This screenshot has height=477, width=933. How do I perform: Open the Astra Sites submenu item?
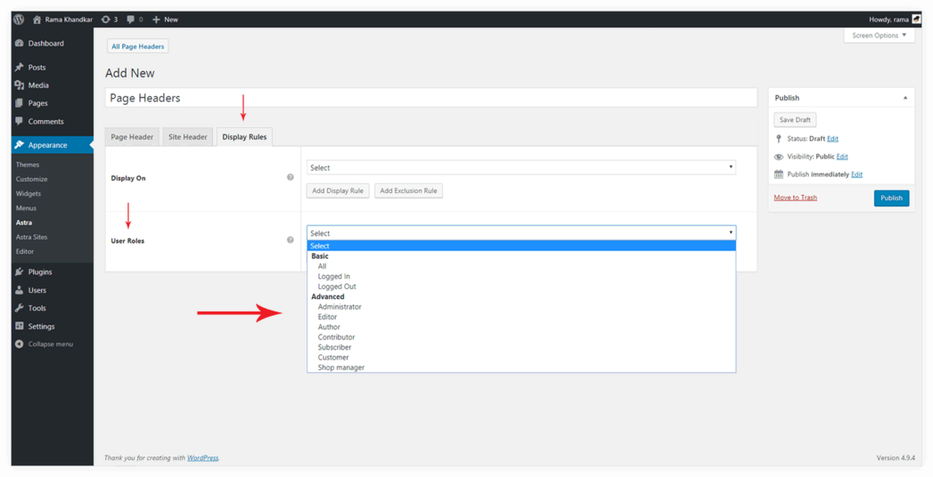31,237
